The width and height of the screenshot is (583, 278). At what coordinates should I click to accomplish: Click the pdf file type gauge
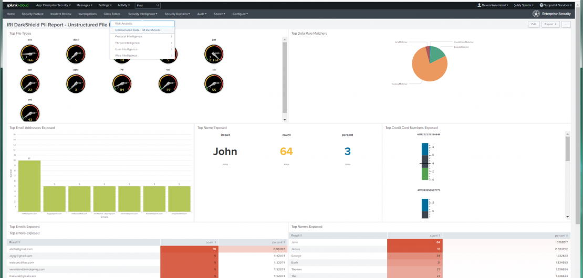click(x=214, y=54)
